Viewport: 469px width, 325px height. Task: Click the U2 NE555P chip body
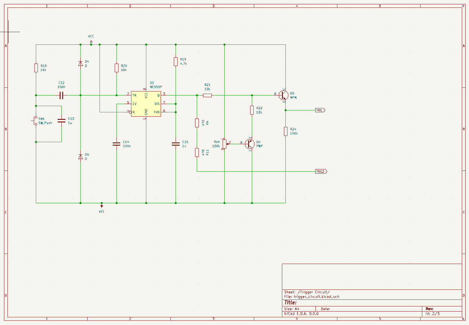[x=146, y=104]
